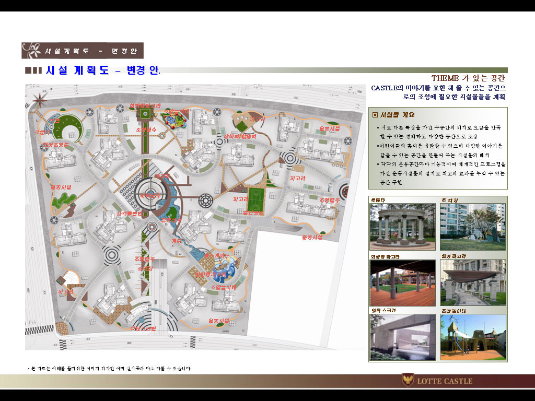
Task: Click the 멀티코트 label under the green court
Action: [253, 213]
